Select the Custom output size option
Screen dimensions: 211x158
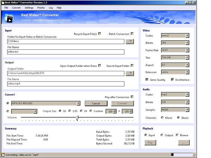[x=91, y=111]
